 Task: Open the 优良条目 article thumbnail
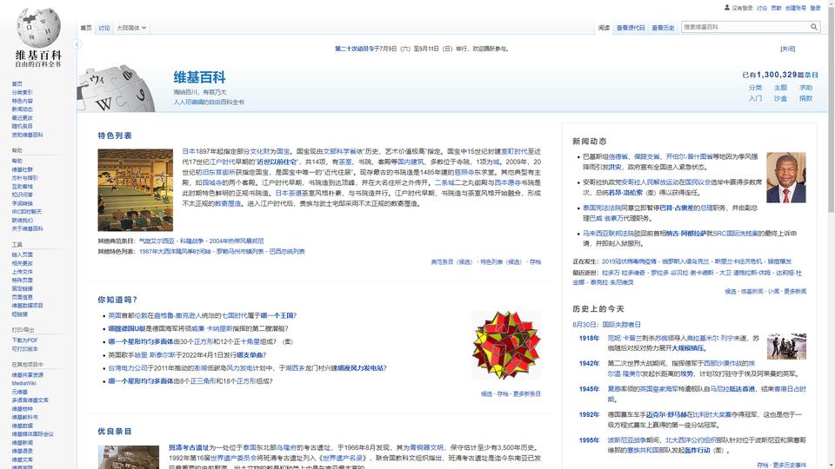tap(129, 458)
